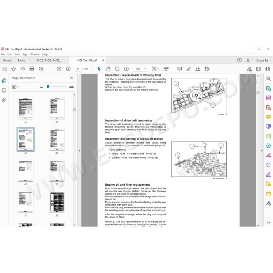The height and width of the screenshot is (273, 273).
Task: Open Help question mark icon
Action: point(239,60)
